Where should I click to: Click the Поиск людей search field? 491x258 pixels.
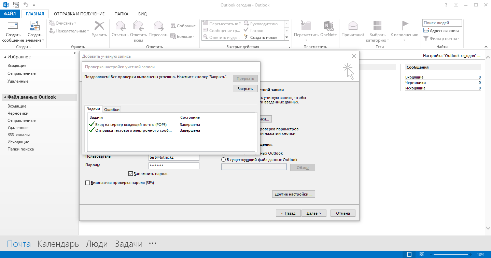(x=442, y=23)
